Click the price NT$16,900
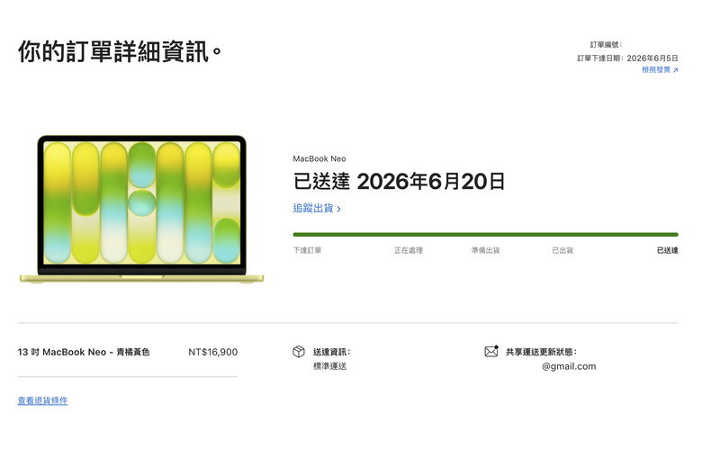This screenshot has width=702, height=449. coord(212,353)
